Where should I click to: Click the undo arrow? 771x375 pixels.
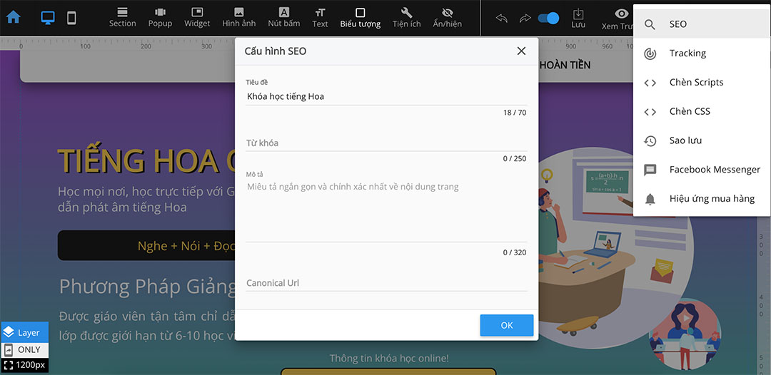502,19
